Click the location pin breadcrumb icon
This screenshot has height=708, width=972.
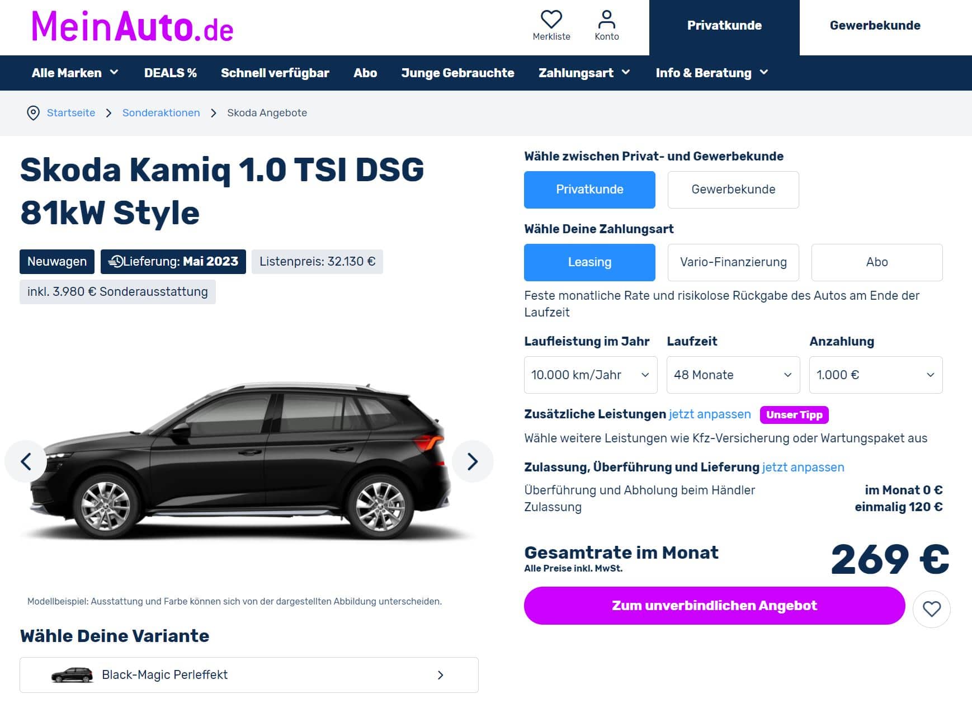(33, 113)
